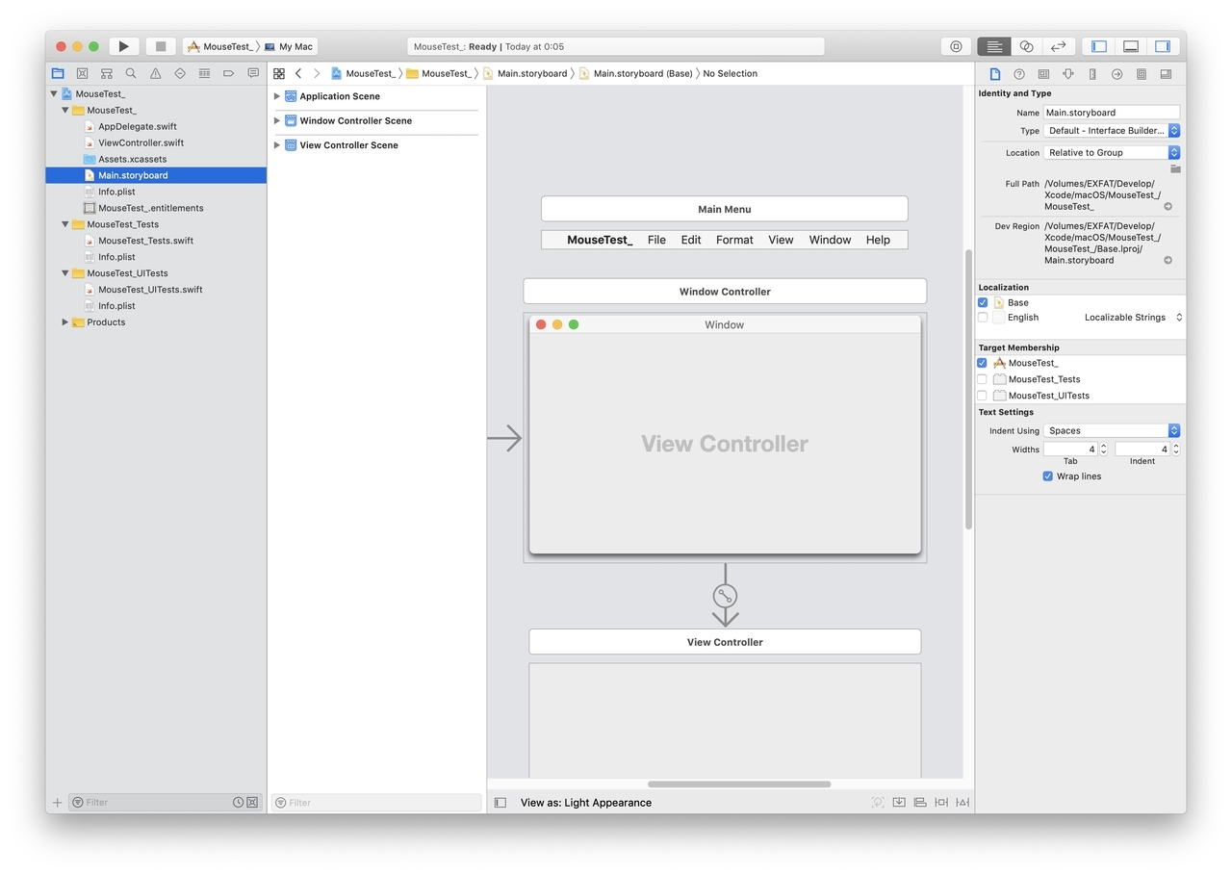Open the Find navigator
The height and width of the screenshot is (874, 1232).
pos(131,73)
